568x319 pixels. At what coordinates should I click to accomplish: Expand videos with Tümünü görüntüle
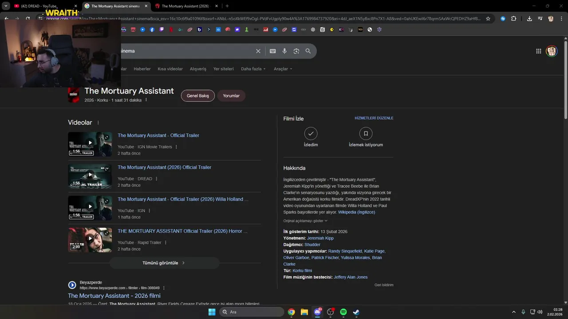[x=164, y=263]
